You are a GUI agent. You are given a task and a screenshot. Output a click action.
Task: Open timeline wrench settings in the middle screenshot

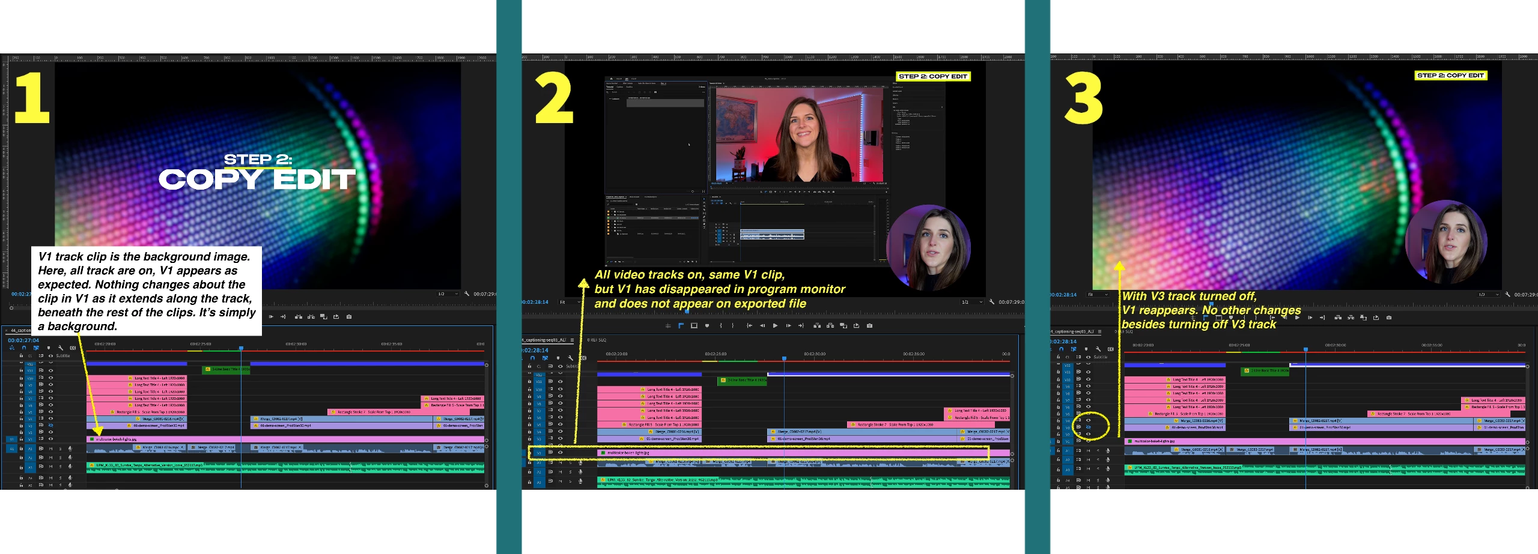pos(571,358)
